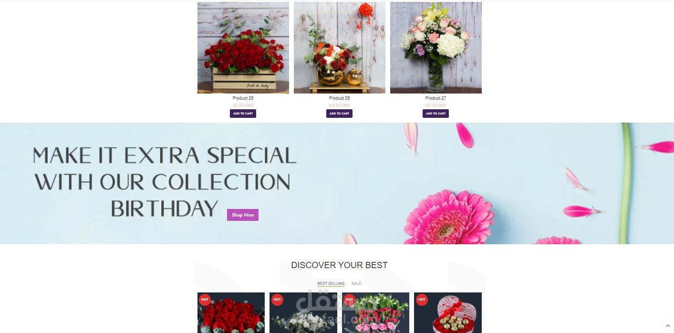Viewport: 674px width, 333px height.
Task: Click the birthday collection banner image
Action: click(337, 184)
